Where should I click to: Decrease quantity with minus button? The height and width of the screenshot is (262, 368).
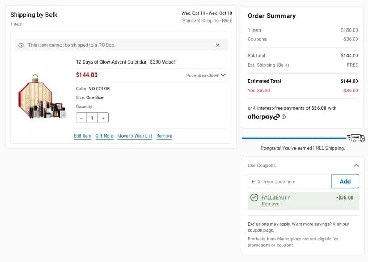tap(81, 118)
